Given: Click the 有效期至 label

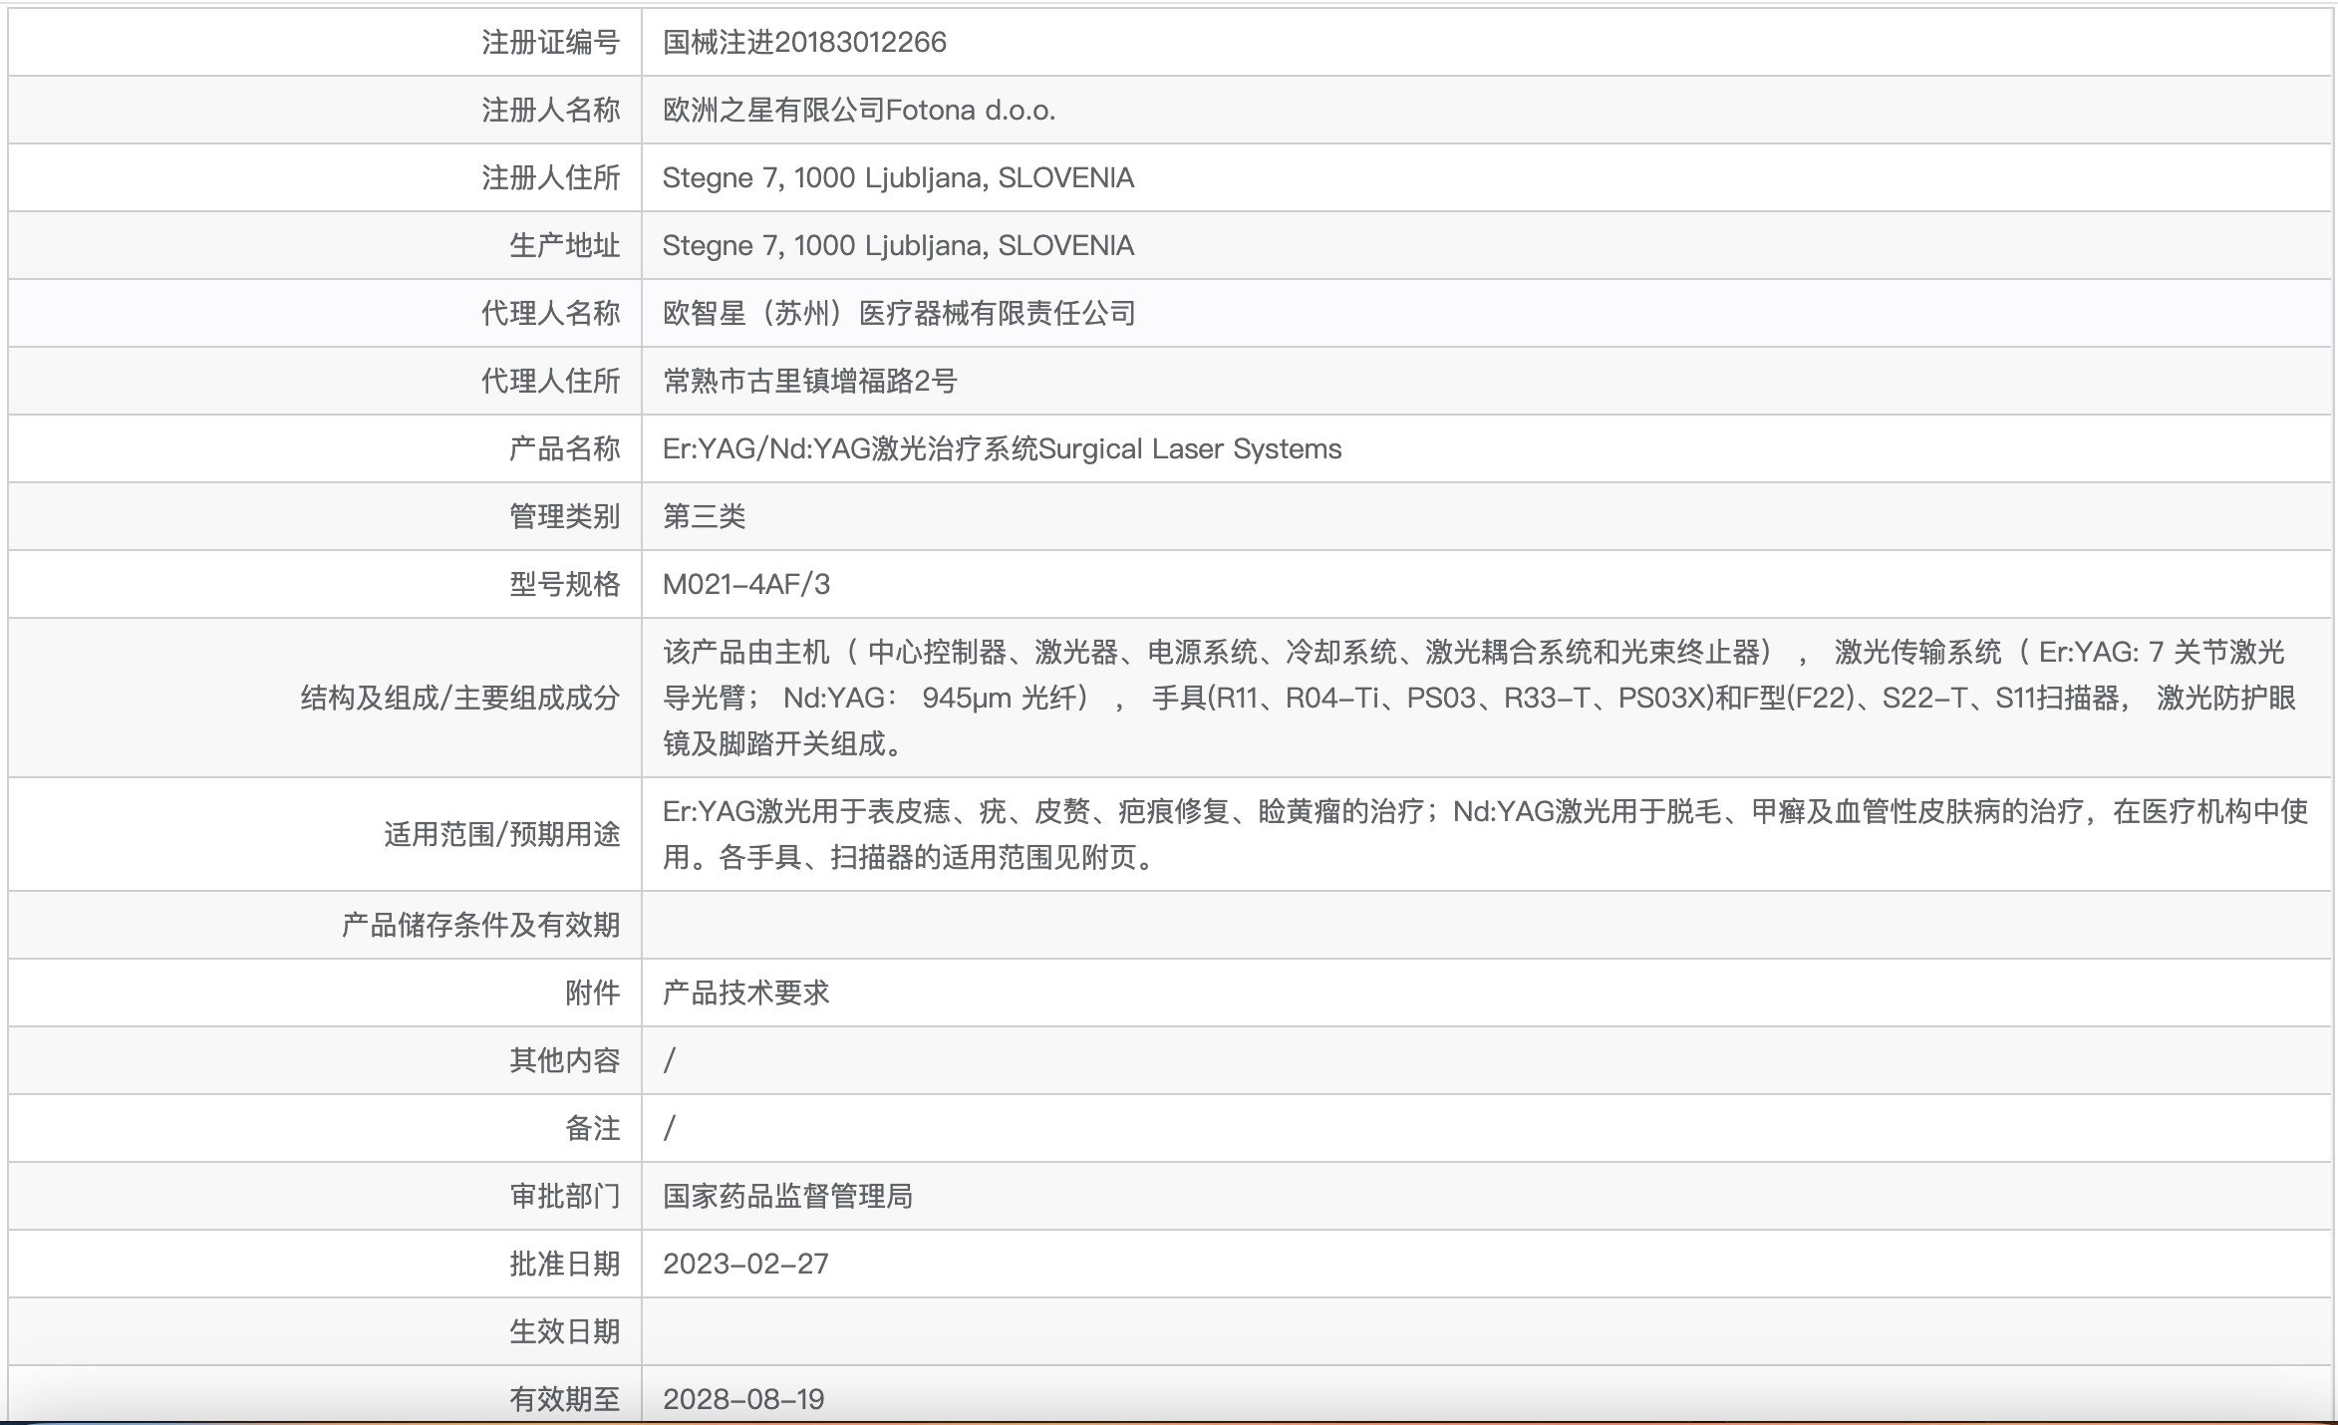Looking at the screenshot, I should (x=564, y=1399).
